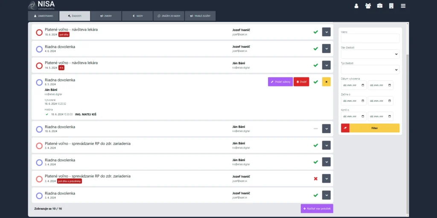Click red circle of the 18. 6. 2024 návšteva lekára request
437x218 pixels.
[x=39, y=32]
